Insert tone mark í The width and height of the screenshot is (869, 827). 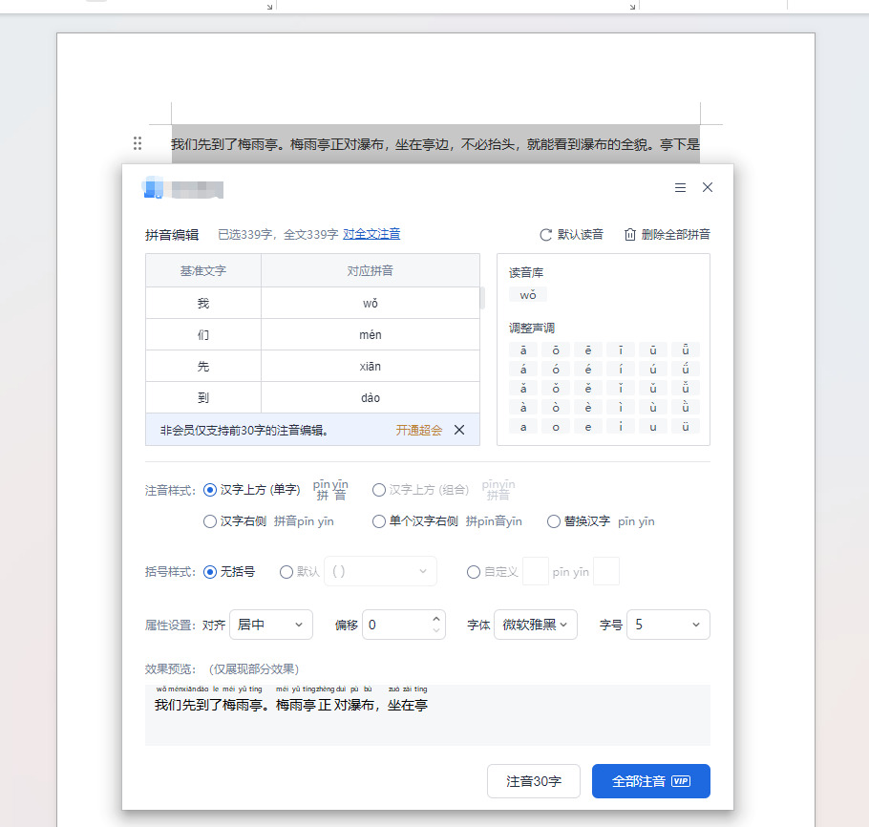[x=621, y=370]
